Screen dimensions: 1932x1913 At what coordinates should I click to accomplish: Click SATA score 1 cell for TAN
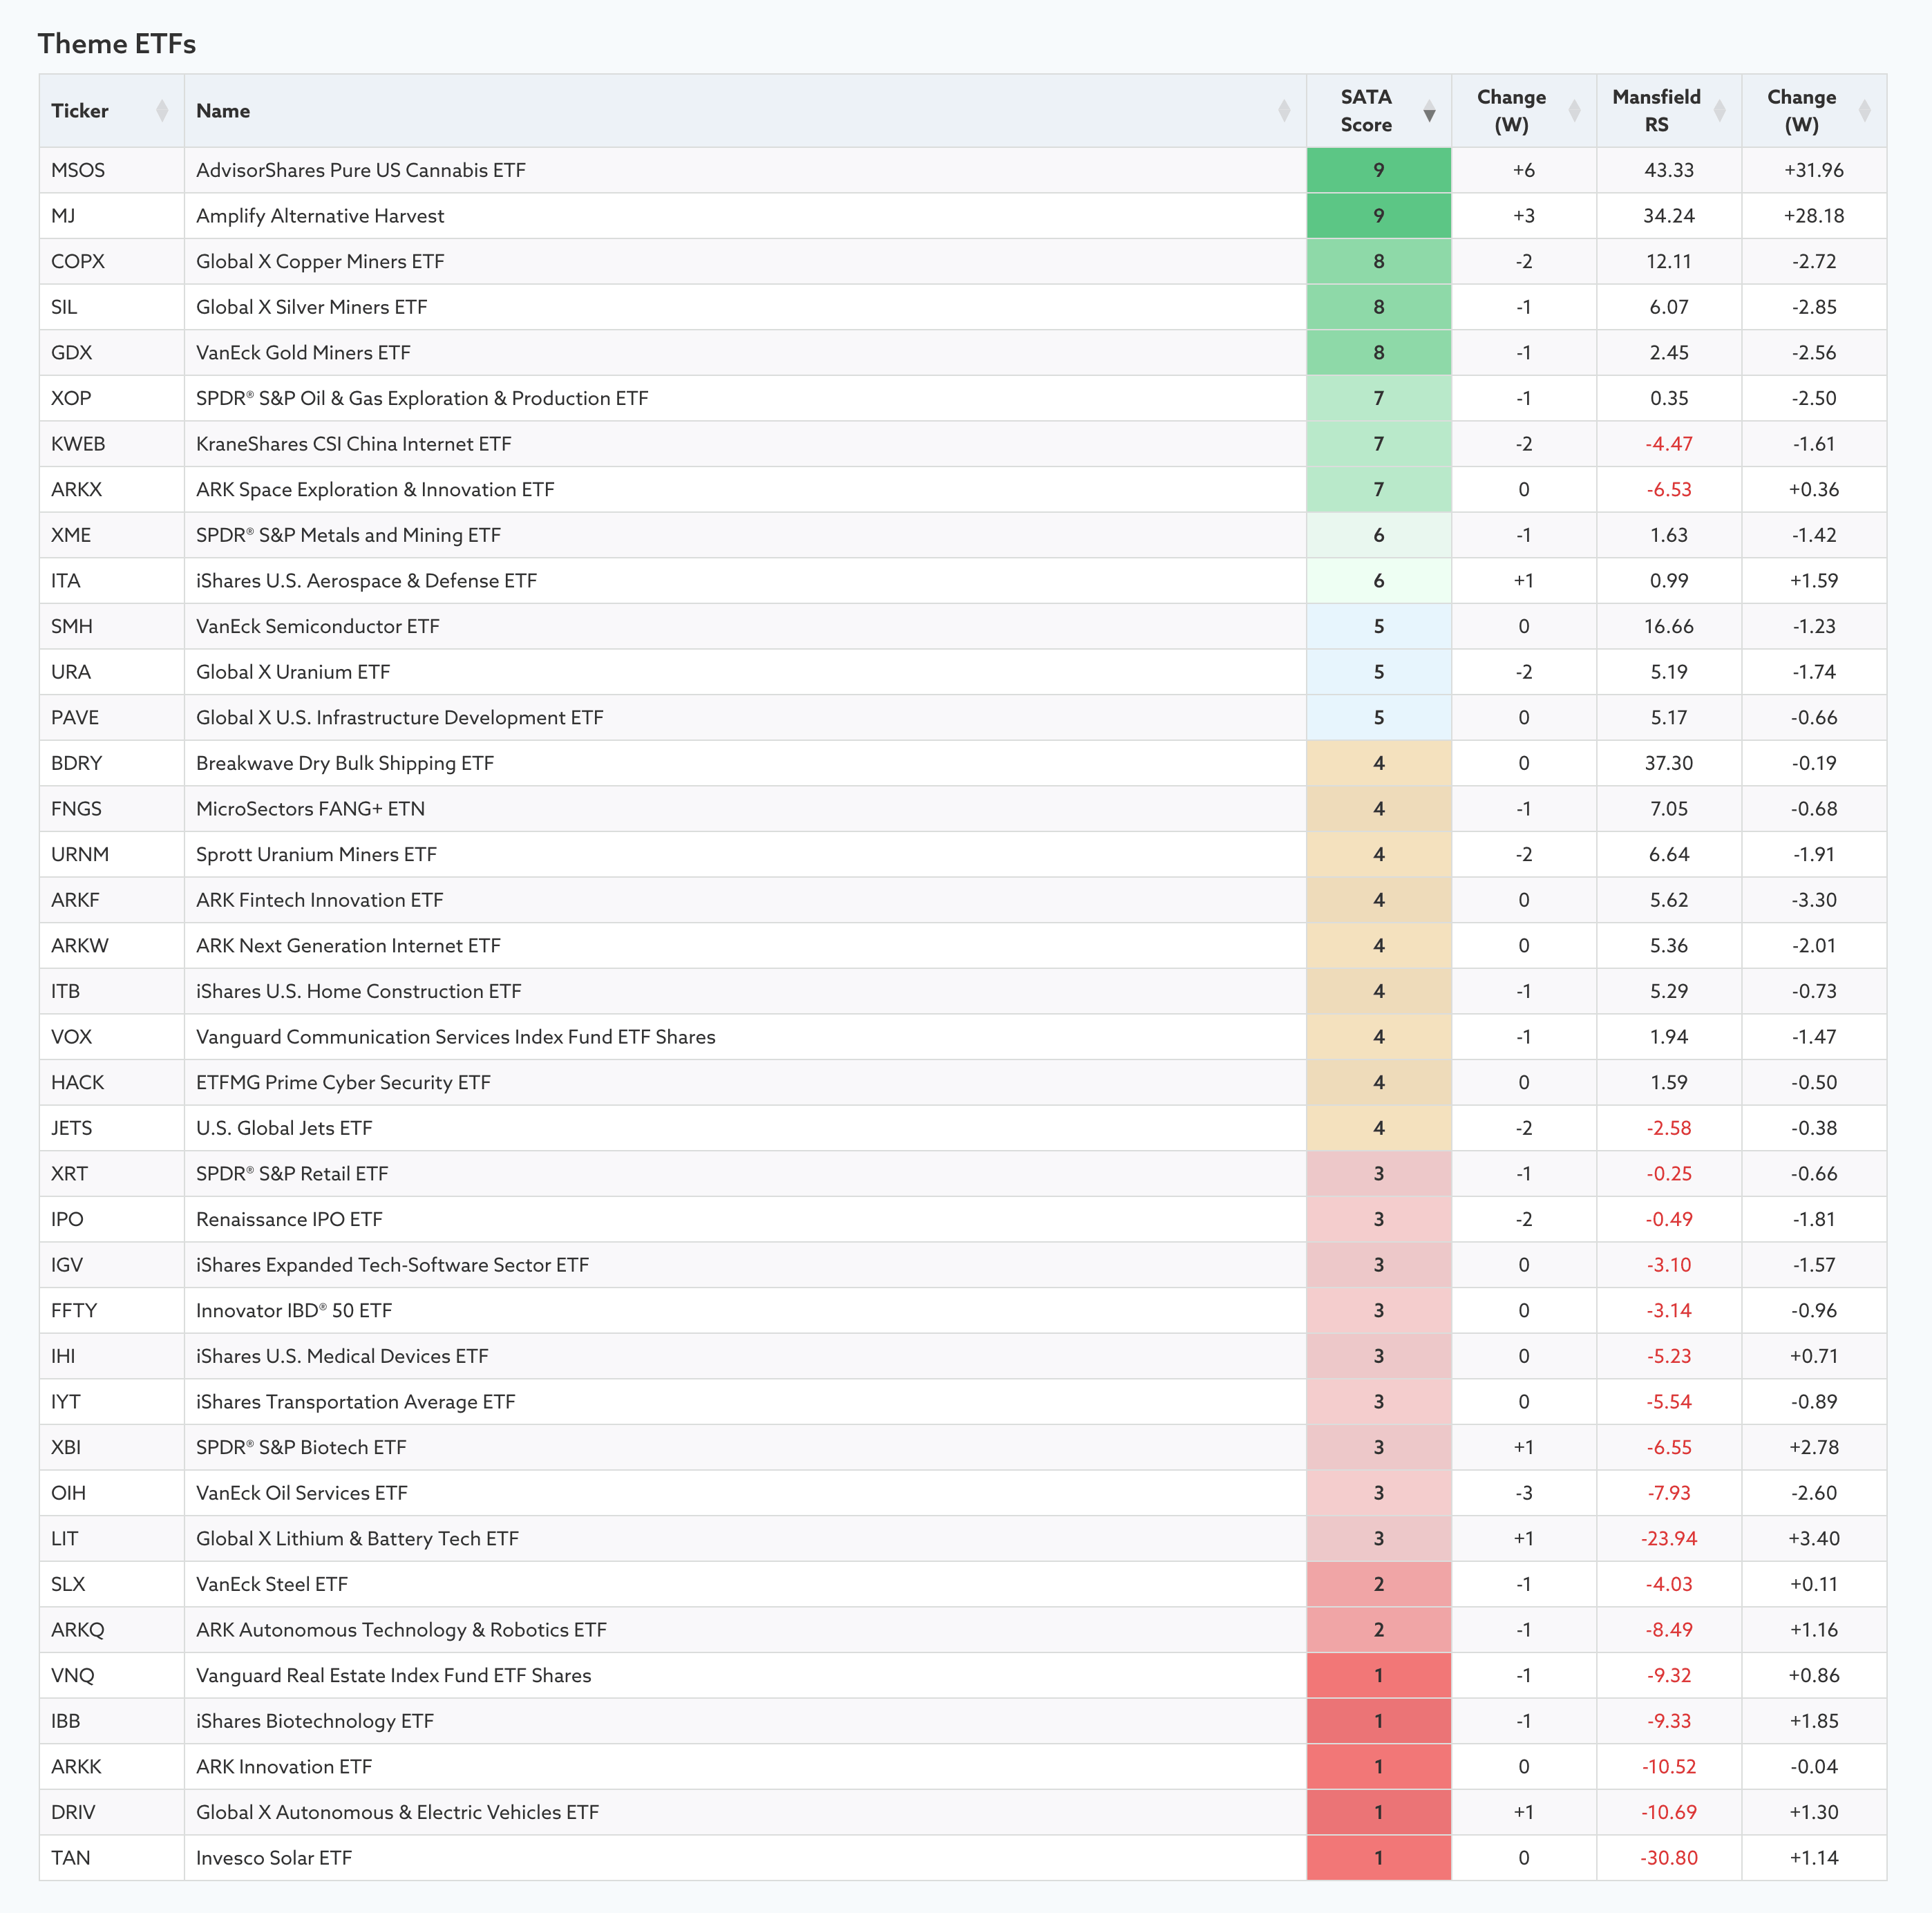click(1379, 1858)
